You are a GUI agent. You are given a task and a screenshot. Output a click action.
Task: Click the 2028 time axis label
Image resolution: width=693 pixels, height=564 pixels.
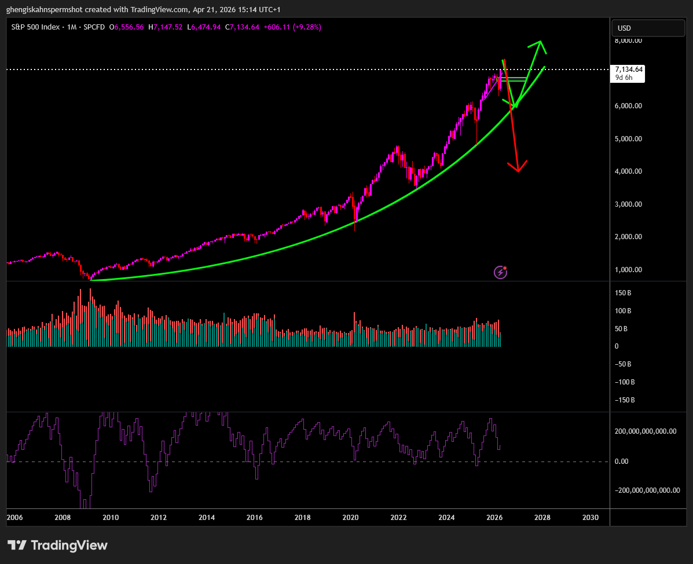pos(542,518)
